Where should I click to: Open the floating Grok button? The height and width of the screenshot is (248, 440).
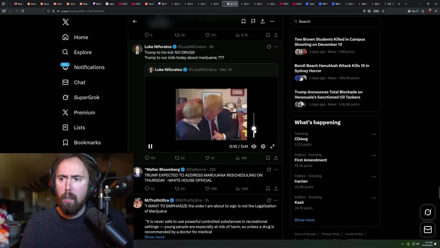[x=428, y=212]
